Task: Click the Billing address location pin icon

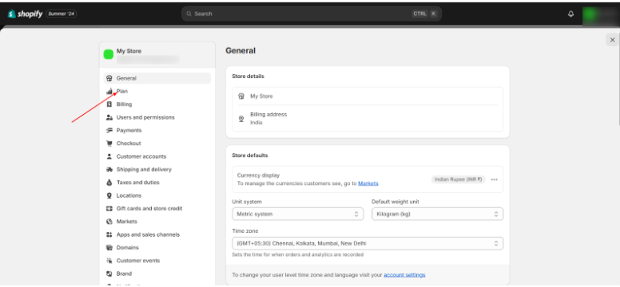Action: click(x=241, y=119)
